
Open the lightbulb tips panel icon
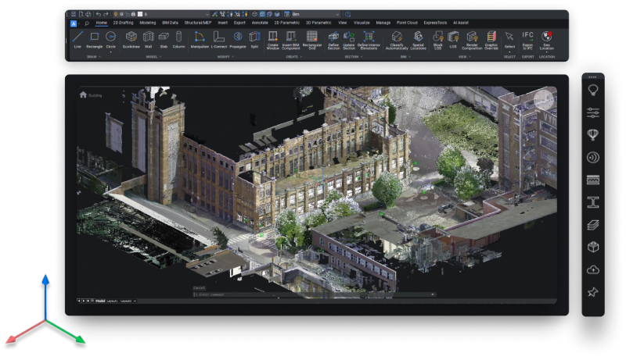click(x=593, y=91)
